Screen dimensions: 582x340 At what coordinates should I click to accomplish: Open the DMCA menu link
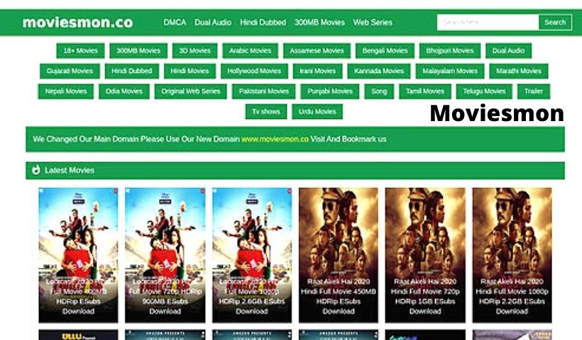(175, 22)
